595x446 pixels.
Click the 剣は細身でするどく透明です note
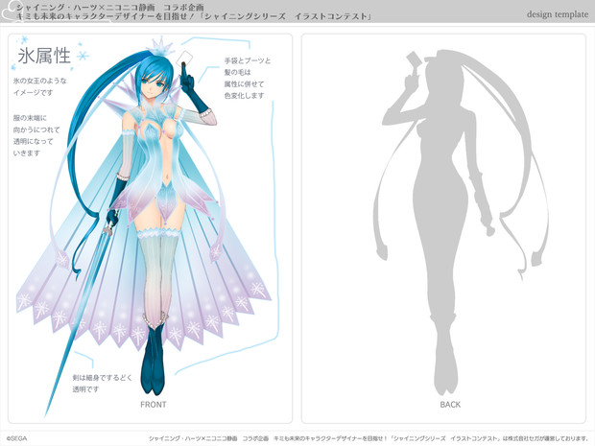pos(103,384)
